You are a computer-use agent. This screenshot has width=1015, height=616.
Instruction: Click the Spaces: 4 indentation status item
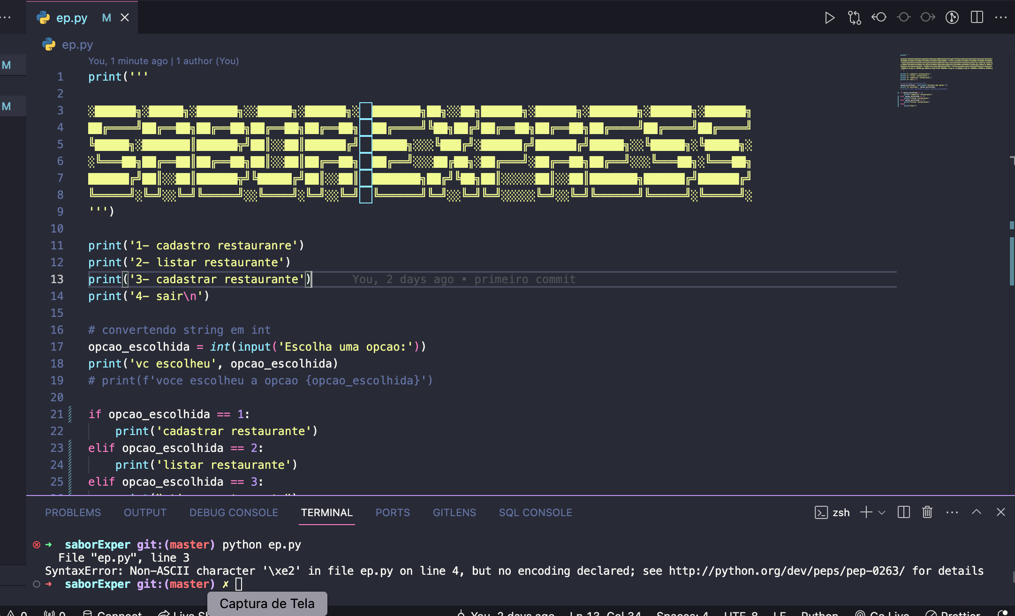[682, 613]
